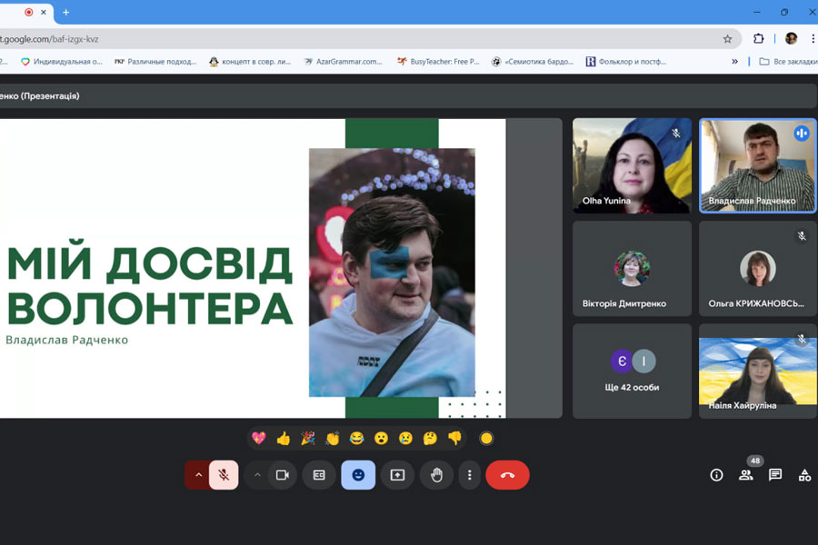
Task: Open the browser extensions puzzle icon
Action: 759,38
